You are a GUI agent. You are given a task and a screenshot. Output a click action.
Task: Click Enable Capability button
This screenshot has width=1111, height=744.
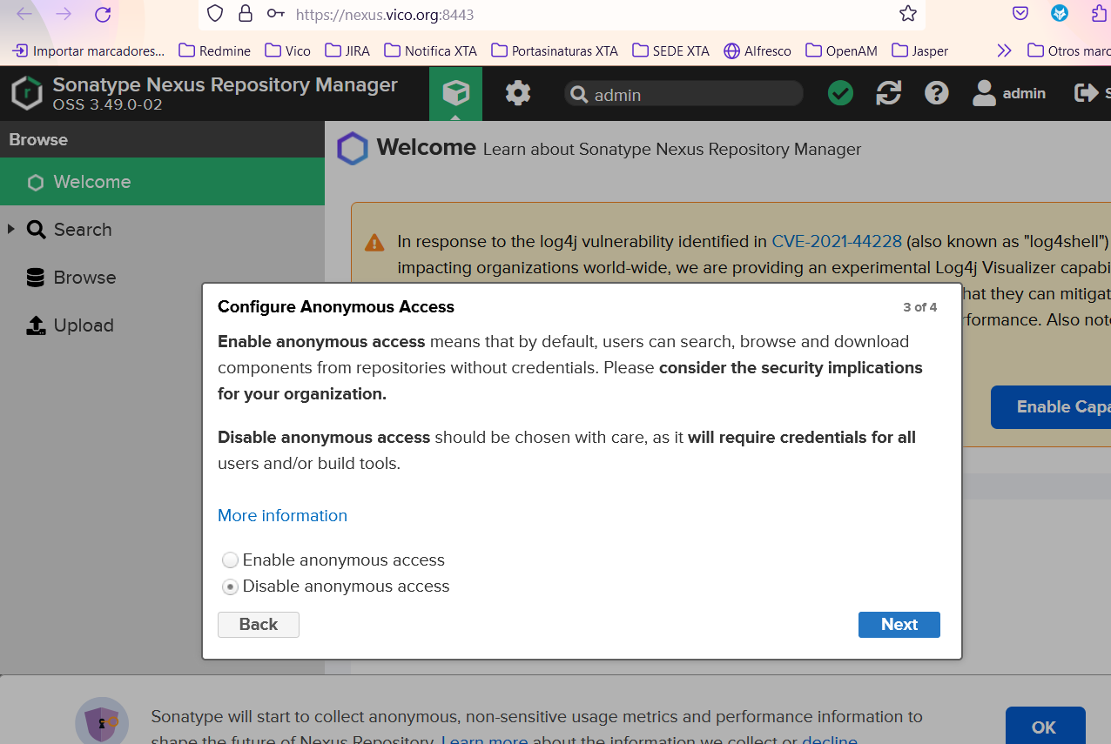pos(1051,407)
